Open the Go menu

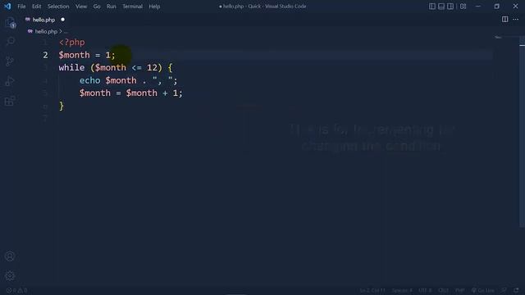coord(97,7)
